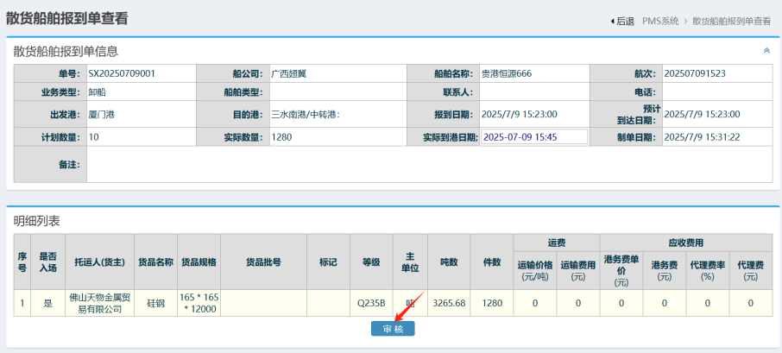Click the 等级 cell Q235B
This screenshot has width=782, height=353.
(x=370, y=303)
